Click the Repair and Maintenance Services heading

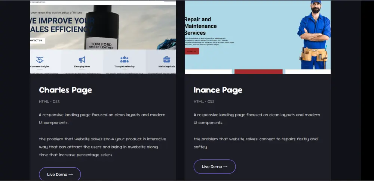[x=200, y=26]
